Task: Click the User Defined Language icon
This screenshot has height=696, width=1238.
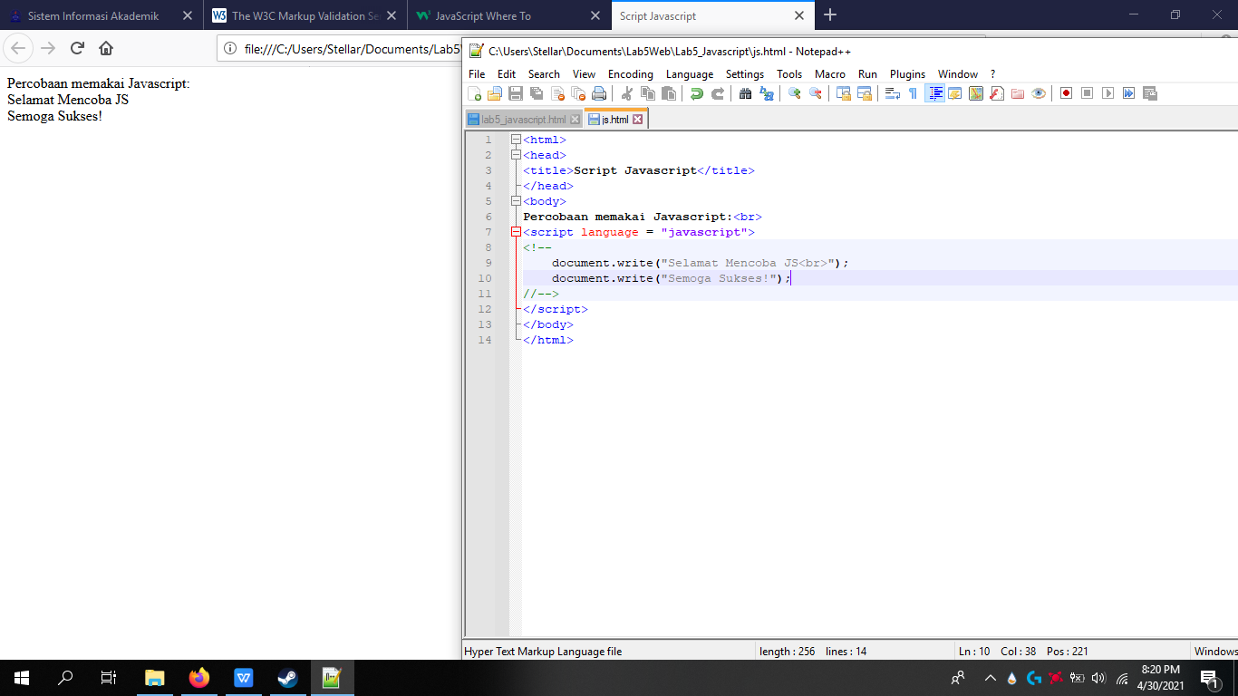Action: coord(954,93)
